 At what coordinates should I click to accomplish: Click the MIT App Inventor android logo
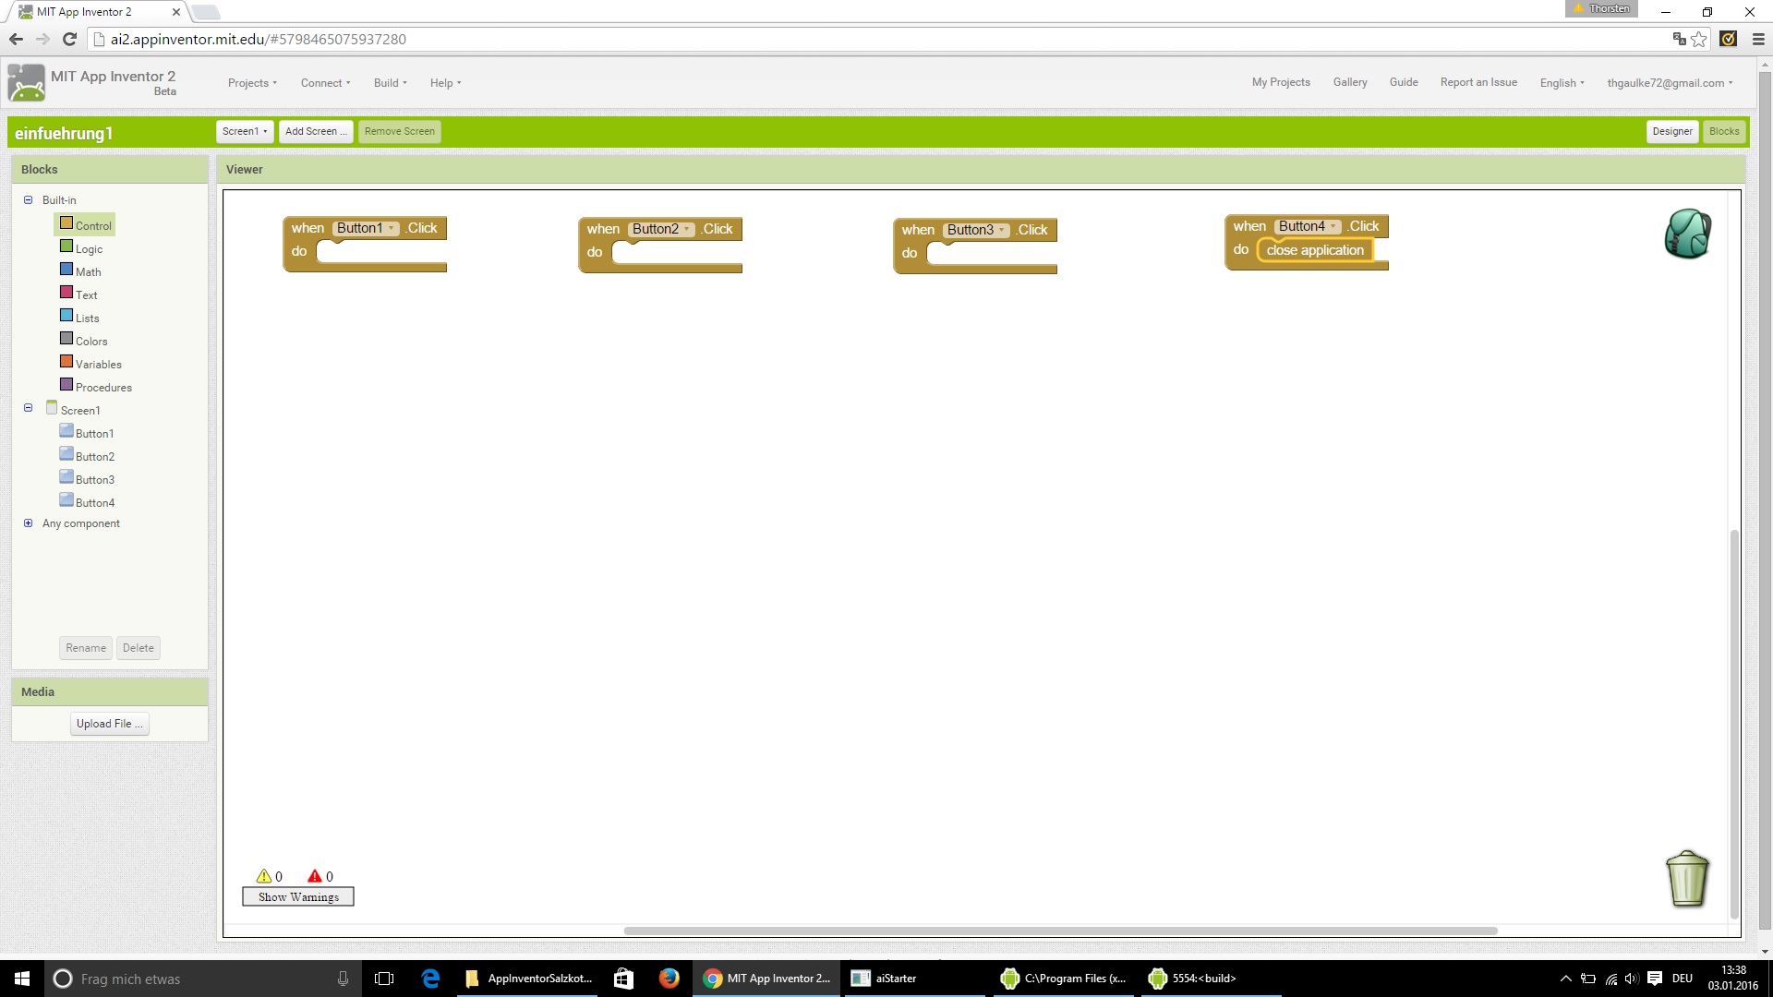coord(26,83)
